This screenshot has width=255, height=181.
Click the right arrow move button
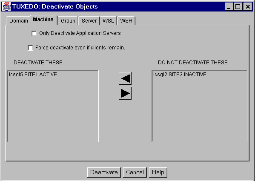pos(125,93)
